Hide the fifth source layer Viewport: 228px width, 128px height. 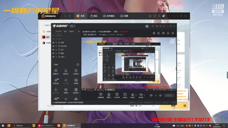53,49
